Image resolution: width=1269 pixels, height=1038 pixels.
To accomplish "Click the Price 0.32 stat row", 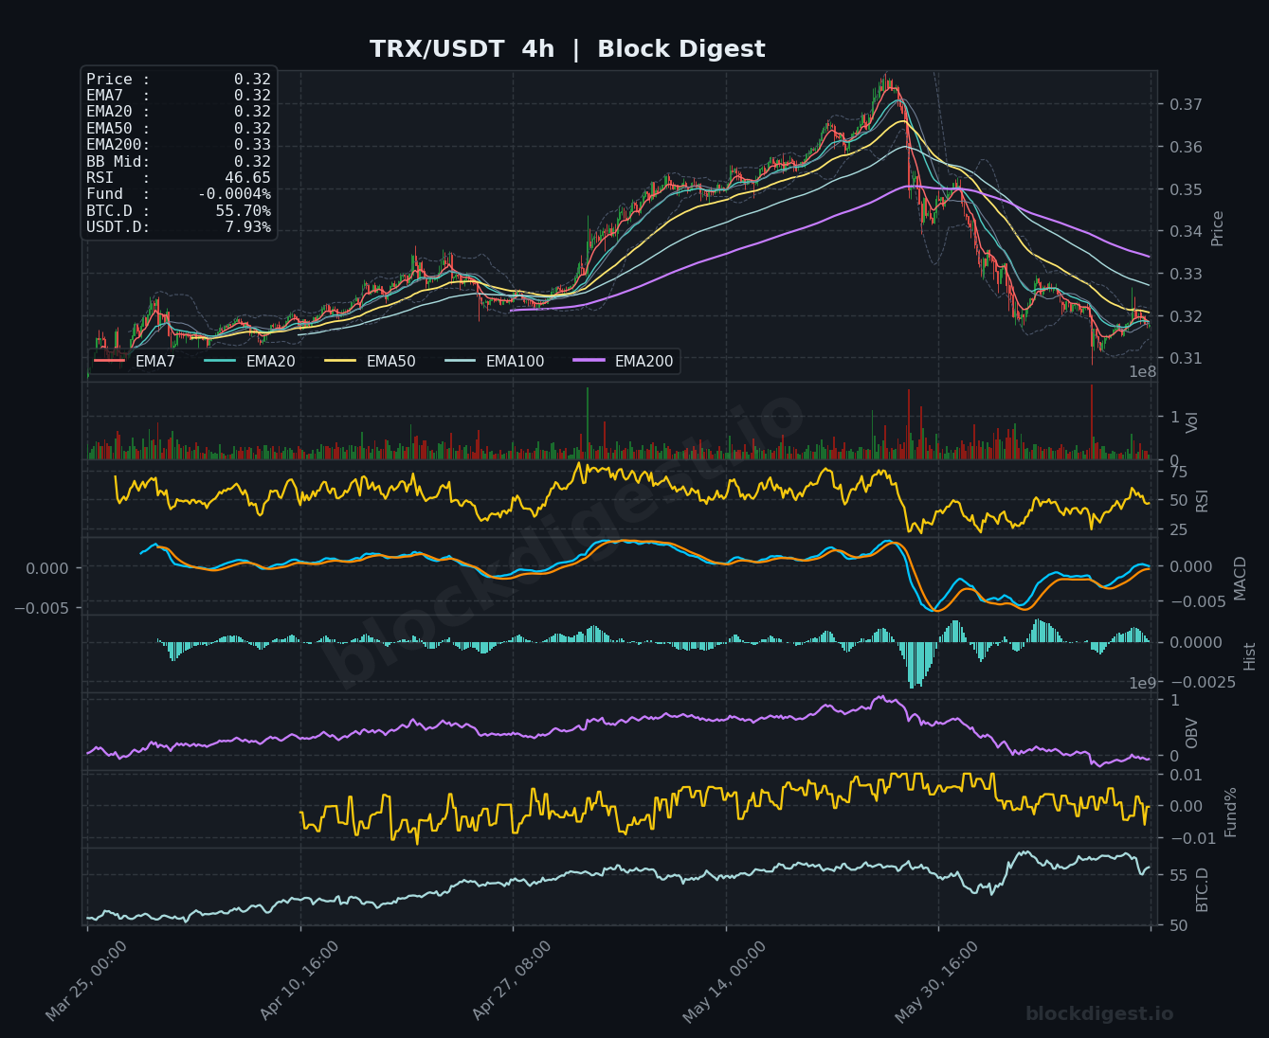I will click(x=178, y=80).
